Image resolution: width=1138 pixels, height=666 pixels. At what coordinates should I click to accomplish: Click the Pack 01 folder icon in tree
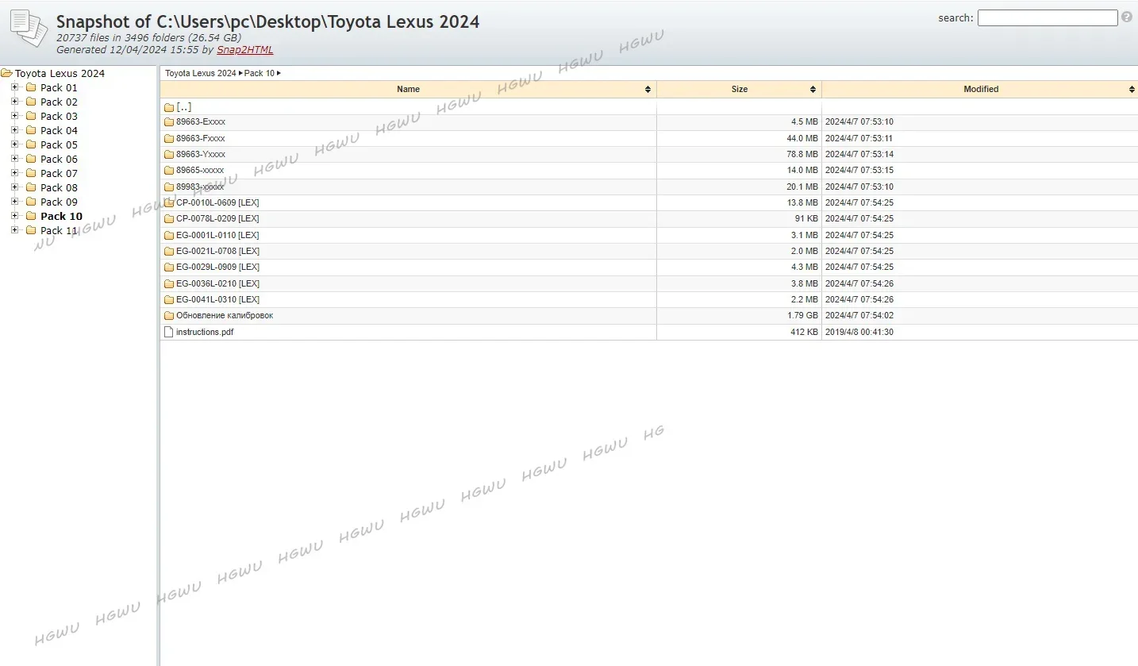(x=31, y=87)
